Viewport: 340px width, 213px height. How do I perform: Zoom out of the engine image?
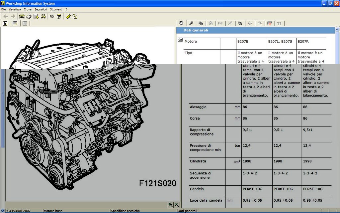pos(177,205)
